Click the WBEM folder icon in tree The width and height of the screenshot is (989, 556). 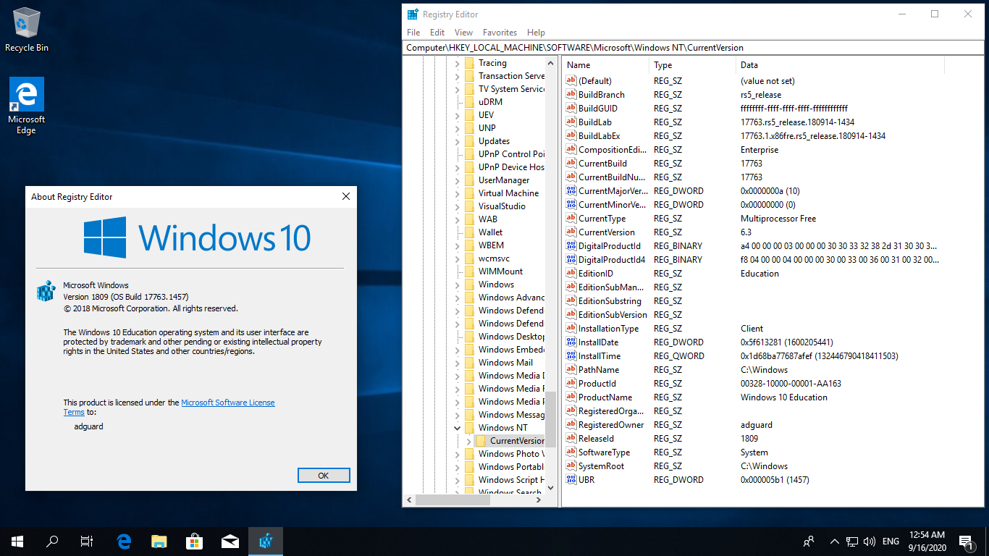(x=469, y=245)
